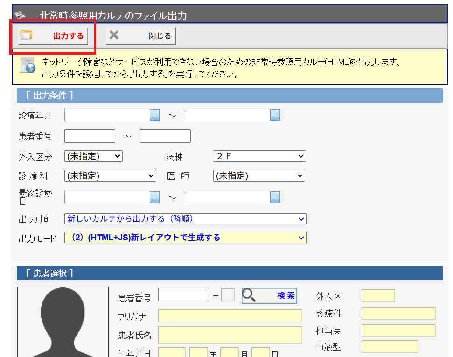Click the 患者番号 field in 患者選択

point(183,295)
